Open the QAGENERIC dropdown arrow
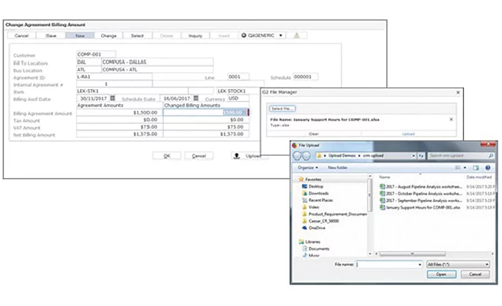Screen dimensions: 502x306 click(281, 36)
